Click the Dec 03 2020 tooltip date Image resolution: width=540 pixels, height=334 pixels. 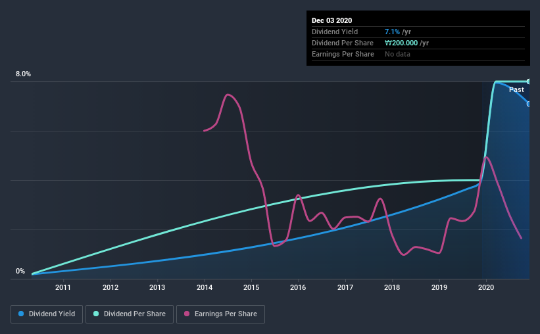(331, 20)
